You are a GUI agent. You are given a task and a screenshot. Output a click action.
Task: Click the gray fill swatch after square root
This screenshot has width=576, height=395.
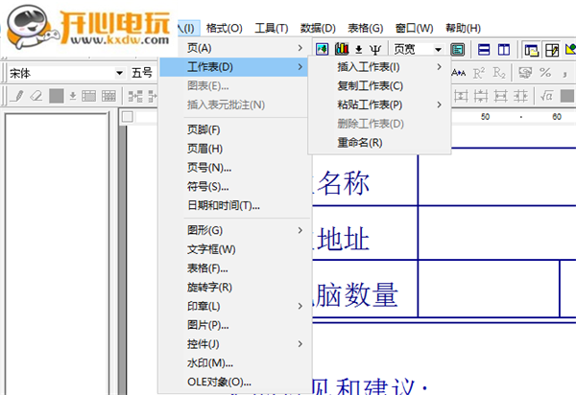click(567, 96)
